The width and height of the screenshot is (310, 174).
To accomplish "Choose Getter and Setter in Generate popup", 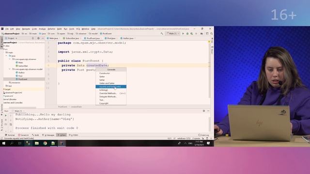I will (111, 83).
